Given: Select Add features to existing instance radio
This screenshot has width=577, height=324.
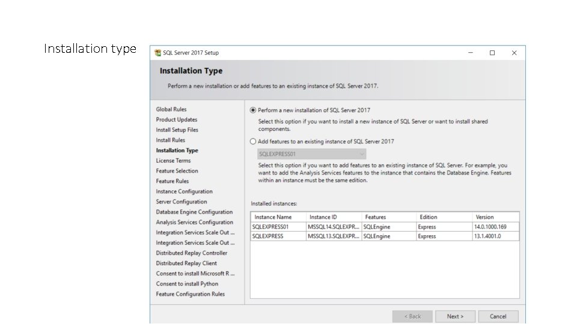Looking at the screenshot, I should coord(253,142).
